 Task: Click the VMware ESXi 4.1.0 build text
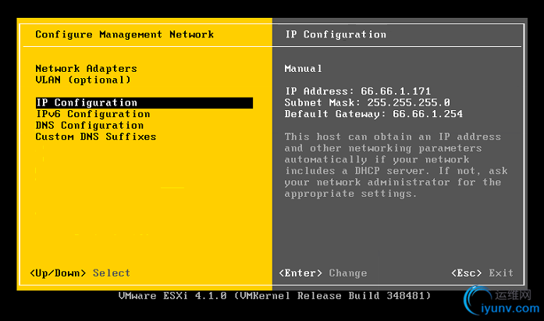tap(273, 297)
